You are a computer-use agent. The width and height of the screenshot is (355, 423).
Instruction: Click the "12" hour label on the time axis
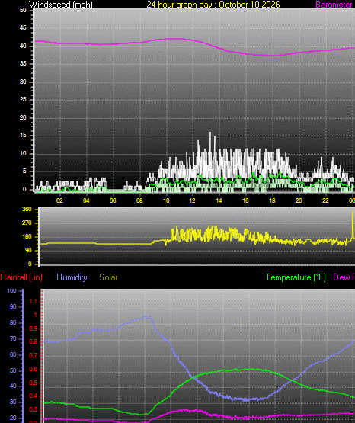pyautogui.click(x=192, y=200)
